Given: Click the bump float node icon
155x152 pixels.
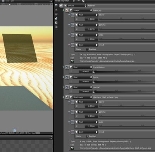Looking at the screenshot, I should pyautogui.click(x=67, y=77).
